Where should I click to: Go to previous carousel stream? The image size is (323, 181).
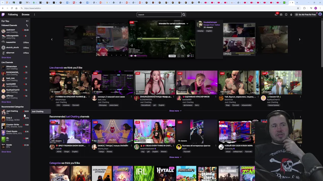[52, 39]
